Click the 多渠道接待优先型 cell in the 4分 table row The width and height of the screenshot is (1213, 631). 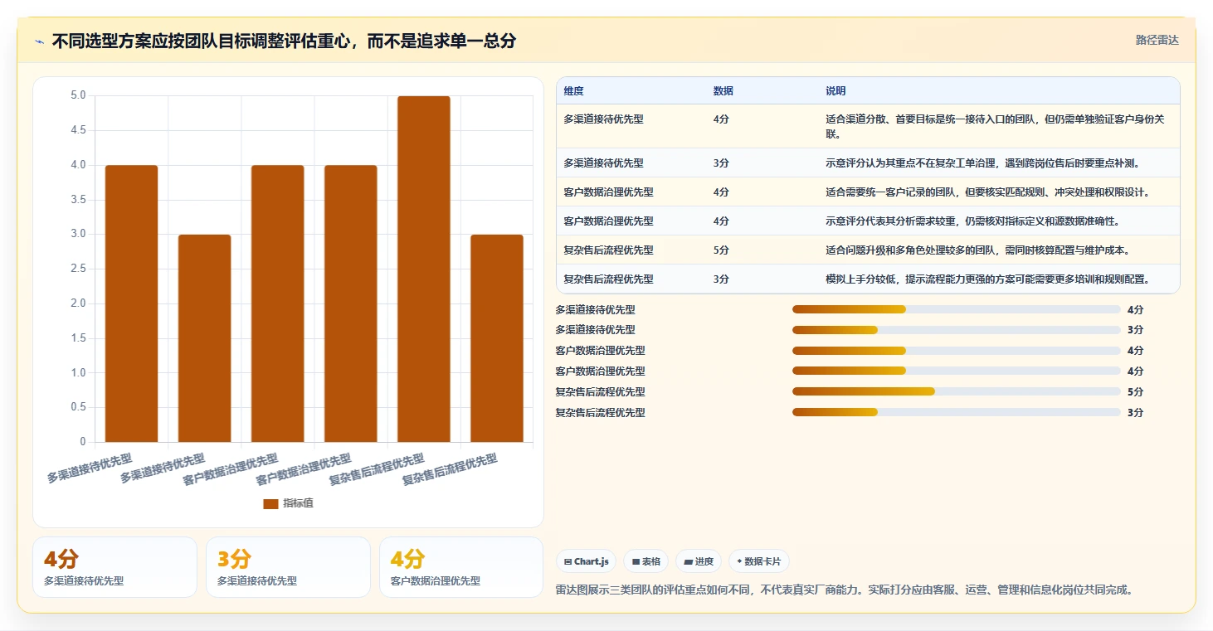[604, 119]
